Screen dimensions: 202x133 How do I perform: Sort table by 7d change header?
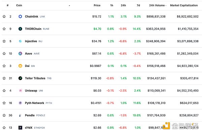[138, 5]
